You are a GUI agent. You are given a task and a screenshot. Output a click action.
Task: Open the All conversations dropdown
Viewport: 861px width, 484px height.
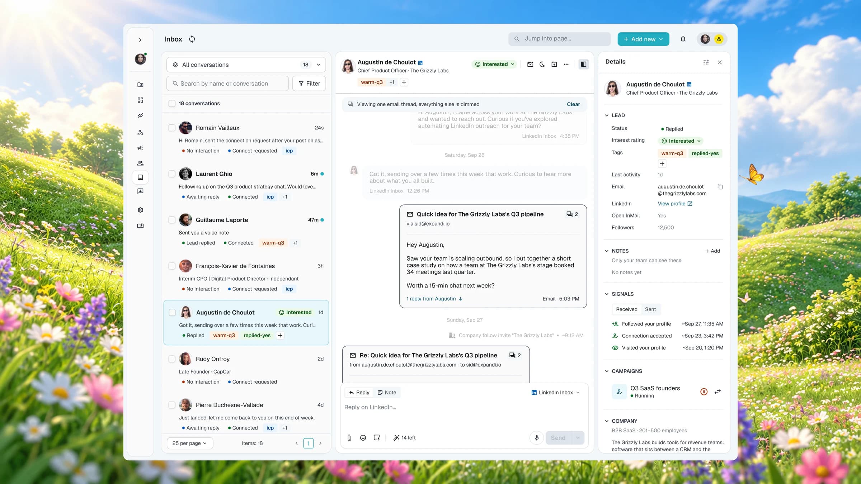tap(246, 65)
